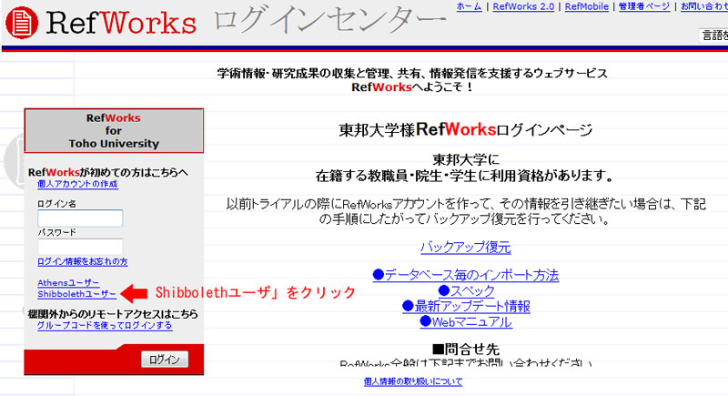Click the ■問合せ先 heading
This screenshot has height=396, width=728.
466,349
